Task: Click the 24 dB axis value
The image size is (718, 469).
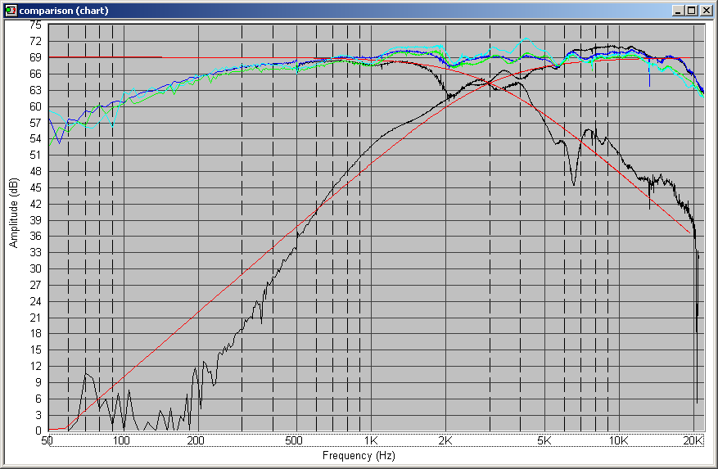Action: coord(35,301)
